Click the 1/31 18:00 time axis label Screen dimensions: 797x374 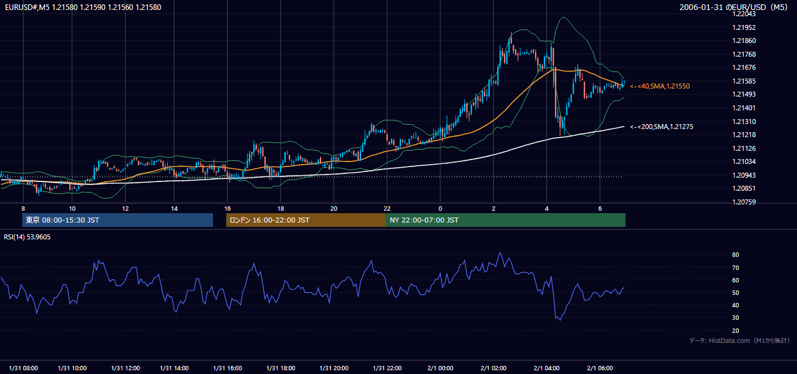point(281,368)
